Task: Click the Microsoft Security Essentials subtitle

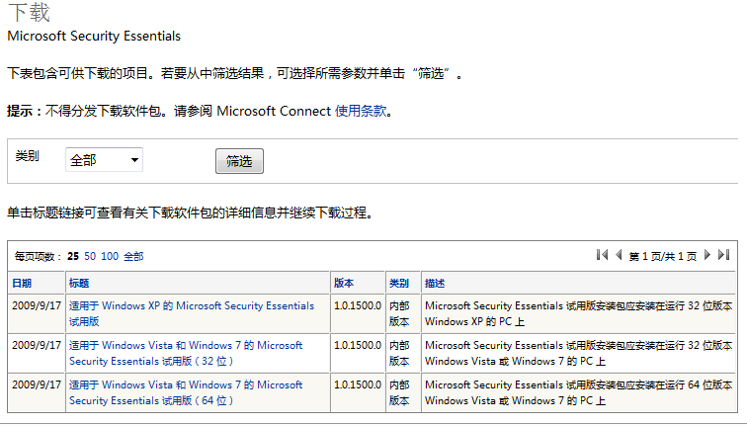Action: pos(94,37)
